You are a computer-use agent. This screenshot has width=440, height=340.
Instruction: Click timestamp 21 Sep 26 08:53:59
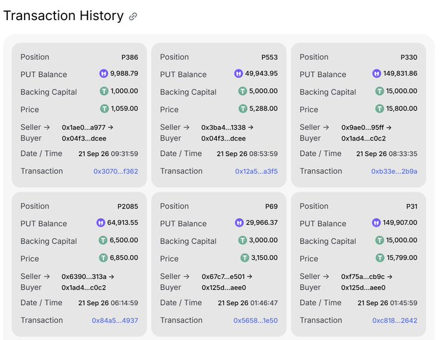(x=247, y=154)
